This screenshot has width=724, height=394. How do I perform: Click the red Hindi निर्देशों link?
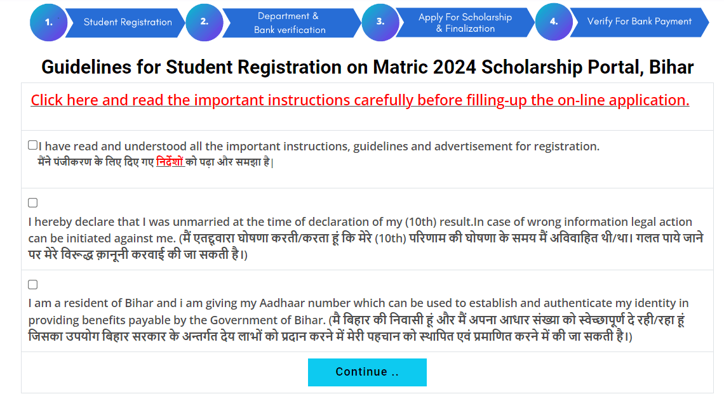click(170, 162)
